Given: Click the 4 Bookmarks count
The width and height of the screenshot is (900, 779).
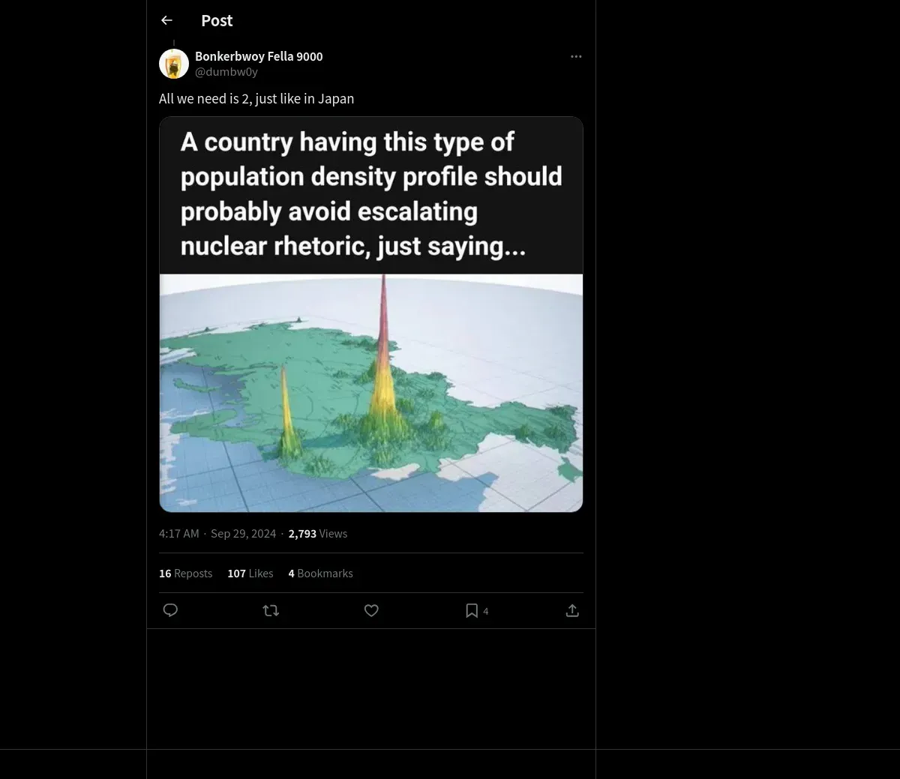Looking at the screenshot, I should pyautogui.click(x=320, y=574).
